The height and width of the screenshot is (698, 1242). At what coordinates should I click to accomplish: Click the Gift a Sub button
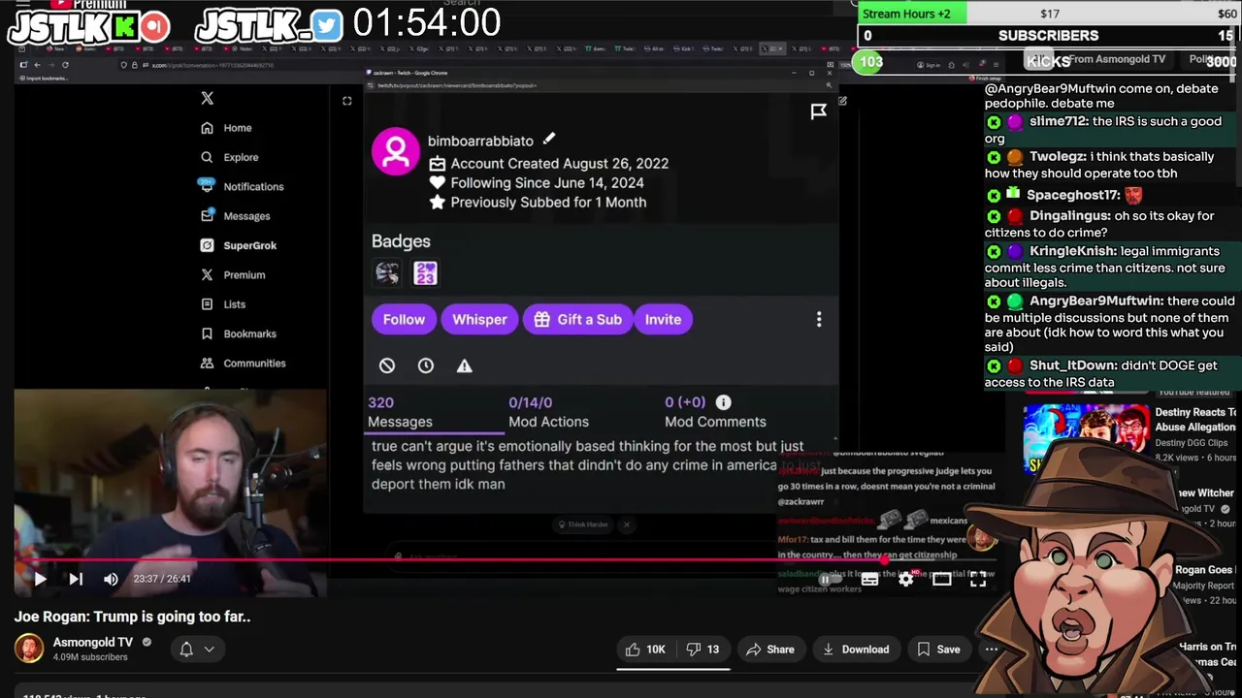click(x=577, y=319)
